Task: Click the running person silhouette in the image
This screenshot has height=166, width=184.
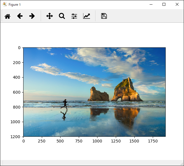Action: pyautogui.click(x=65, y=104)
